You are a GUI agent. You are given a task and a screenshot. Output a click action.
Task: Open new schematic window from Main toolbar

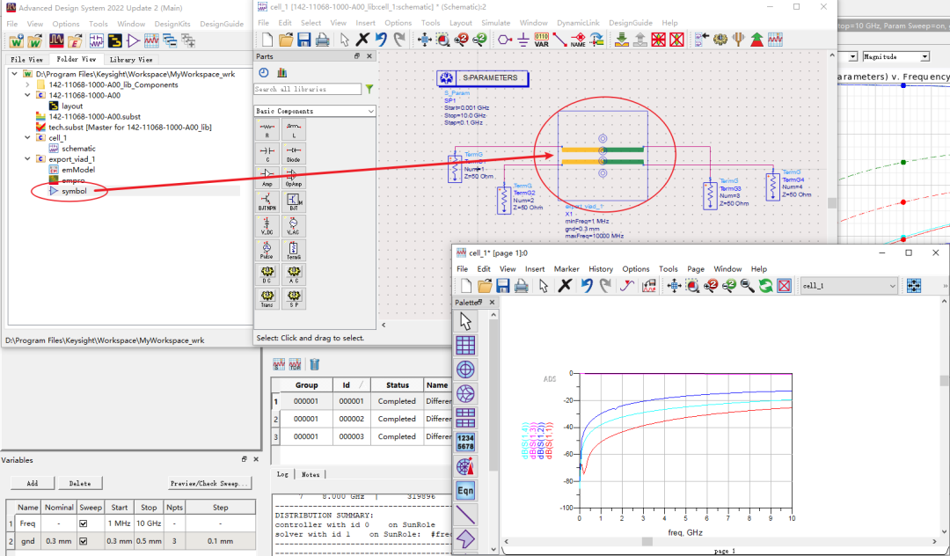97,41
